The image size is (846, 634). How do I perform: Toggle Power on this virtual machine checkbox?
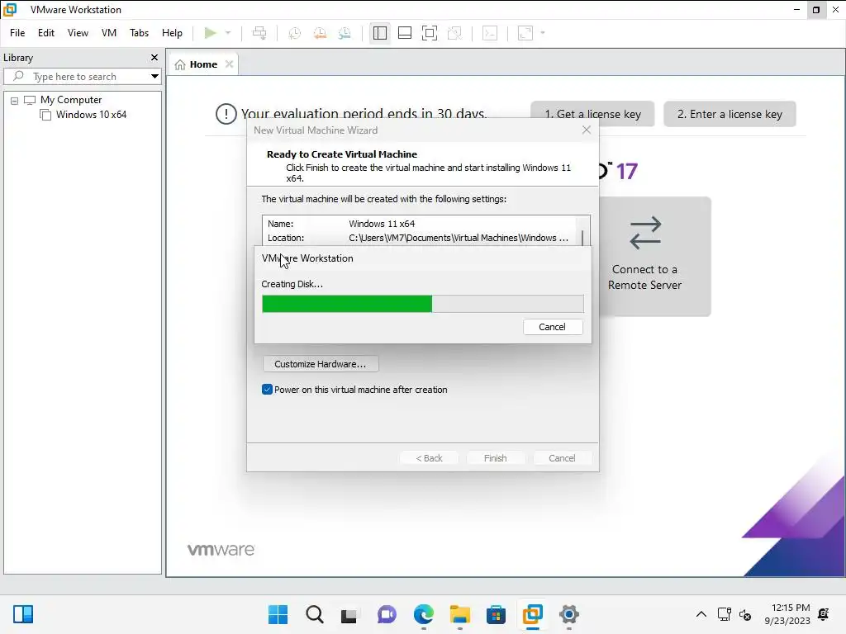[267, 390]
